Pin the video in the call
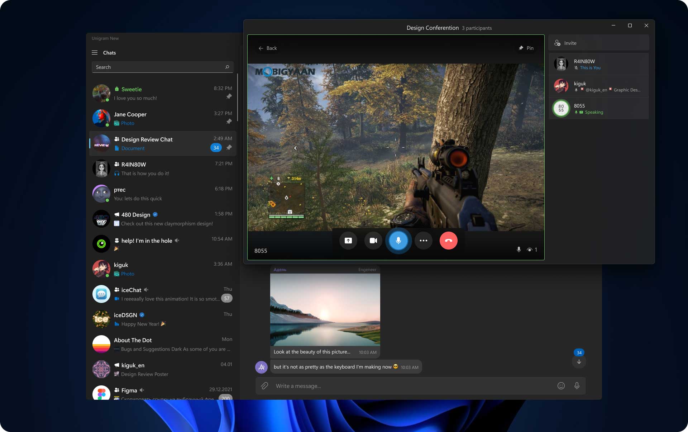 (526, 48)
